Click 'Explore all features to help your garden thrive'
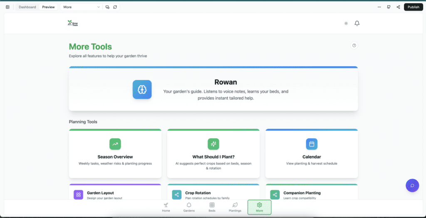426x218 pixels. coord(108,56)
